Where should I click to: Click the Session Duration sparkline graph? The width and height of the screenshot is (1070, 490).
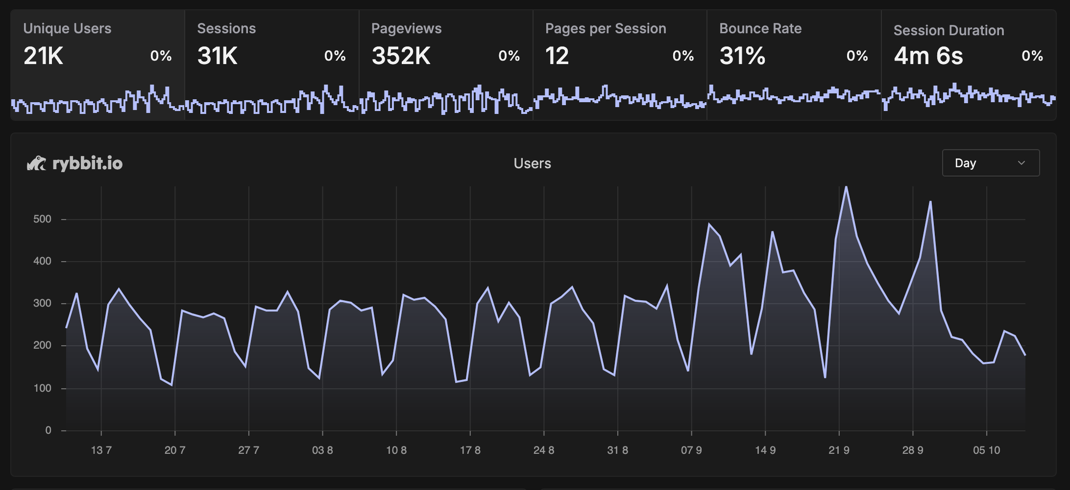point(968,96)
